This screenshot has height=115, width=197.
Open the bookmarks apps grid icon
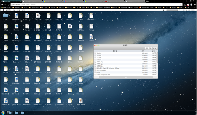[2, 7]
